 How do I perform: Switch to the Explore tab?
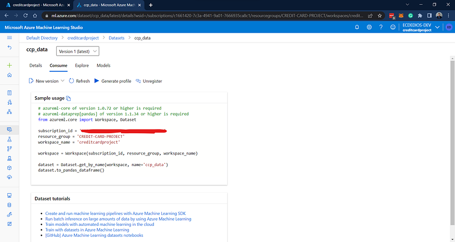pos(82,66)
